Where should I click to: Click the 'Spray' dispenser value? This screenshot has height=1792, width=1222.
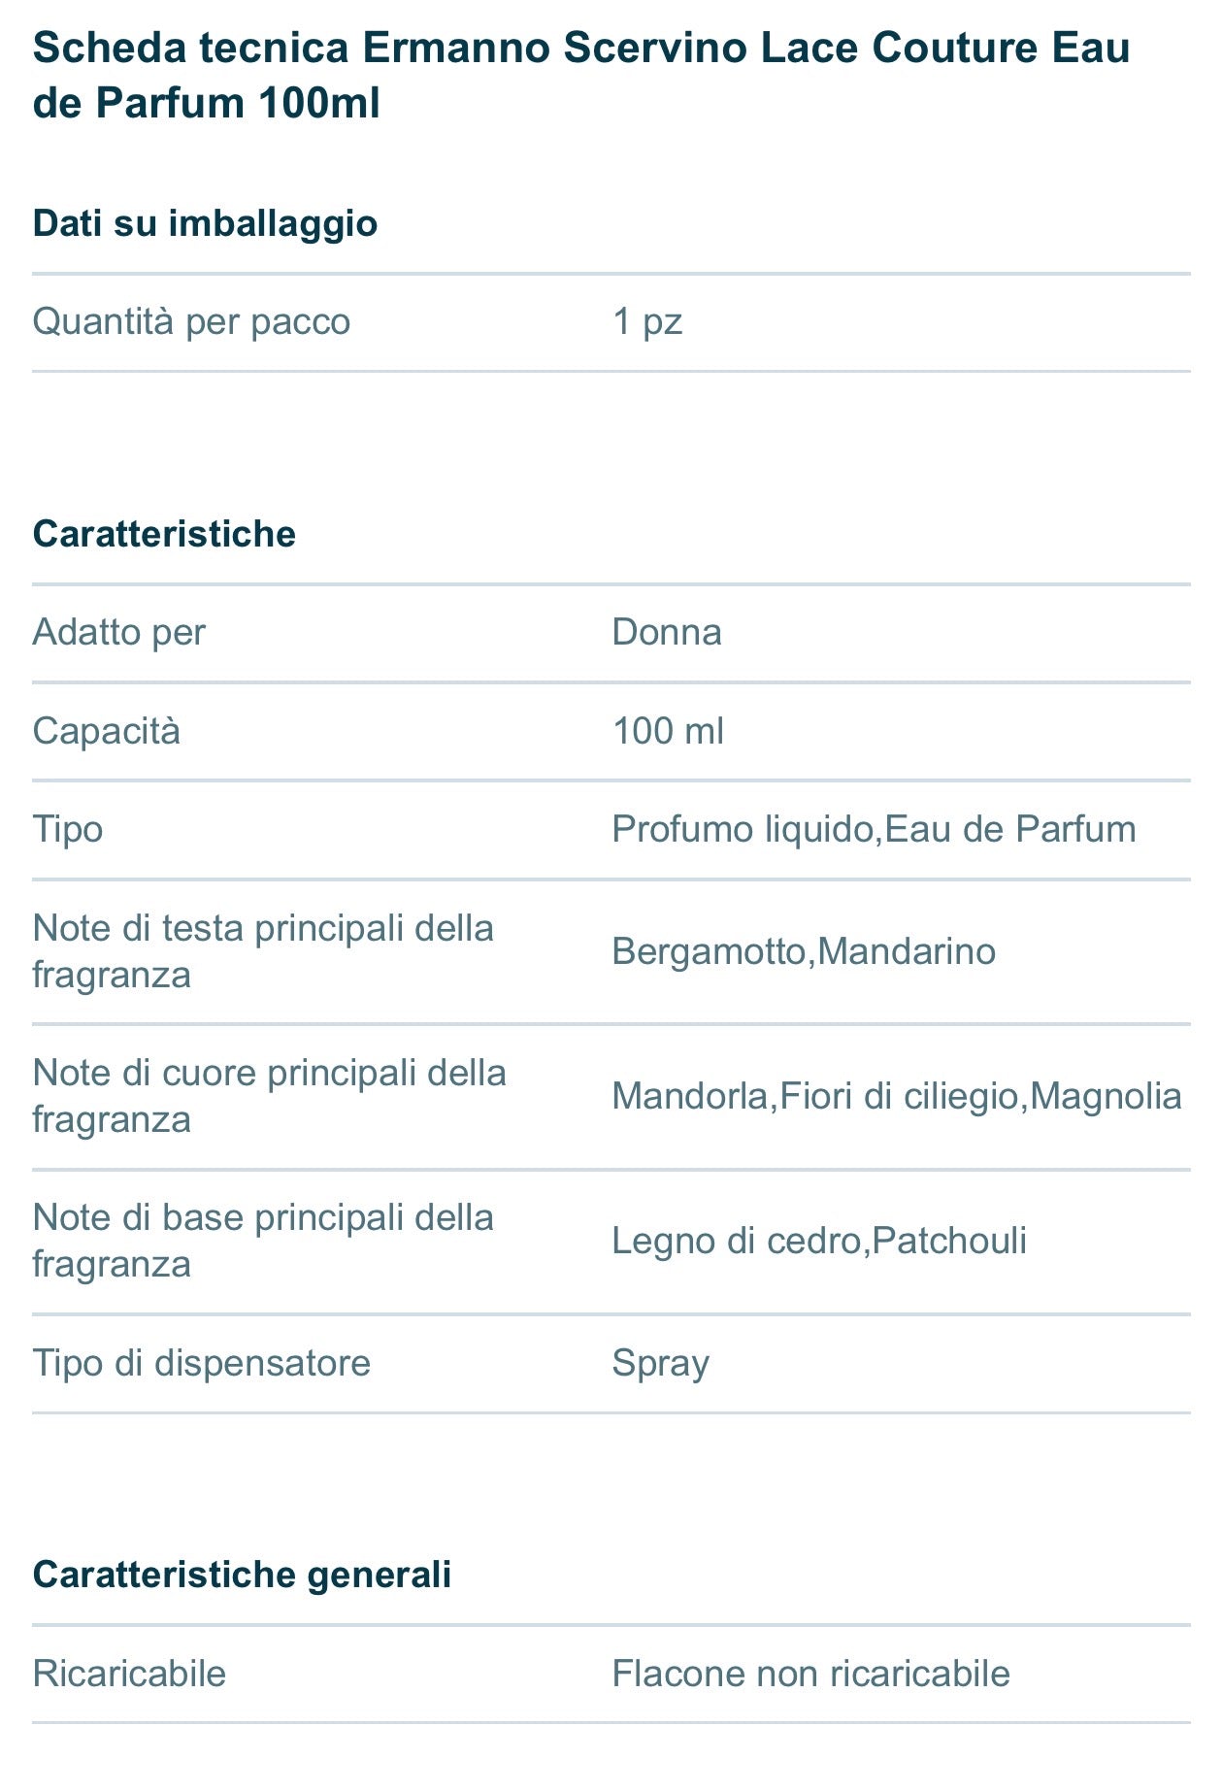point(660,1362)
